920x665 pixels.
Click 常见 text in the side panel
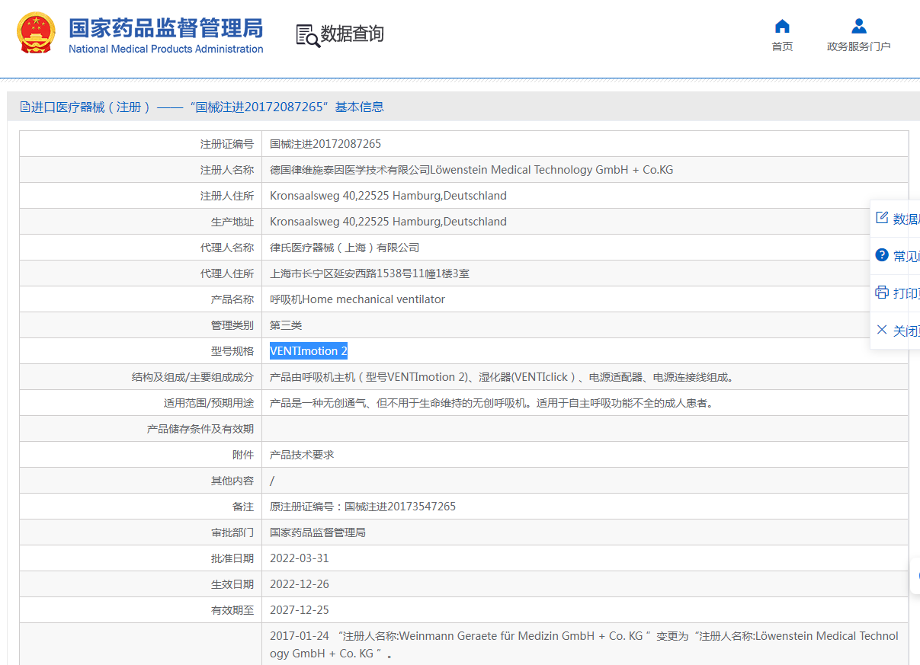coord(906,256)
